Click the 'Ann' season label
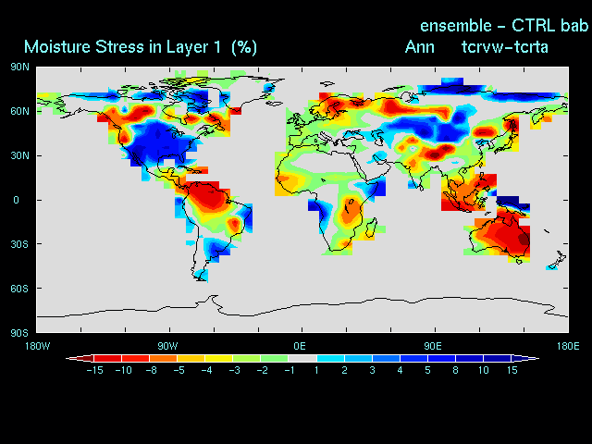Image resolution: width=592 pixels, height=444 pixels. pyautogui.click(x=419, y=47)
